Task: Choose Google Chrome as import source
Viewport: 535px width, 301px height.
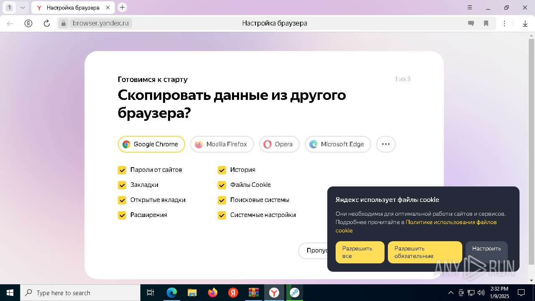Action: (151, 144)
